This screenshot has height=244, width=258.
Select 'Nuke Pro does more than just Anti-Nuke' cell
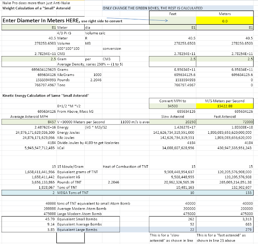[x=36, y=3]
